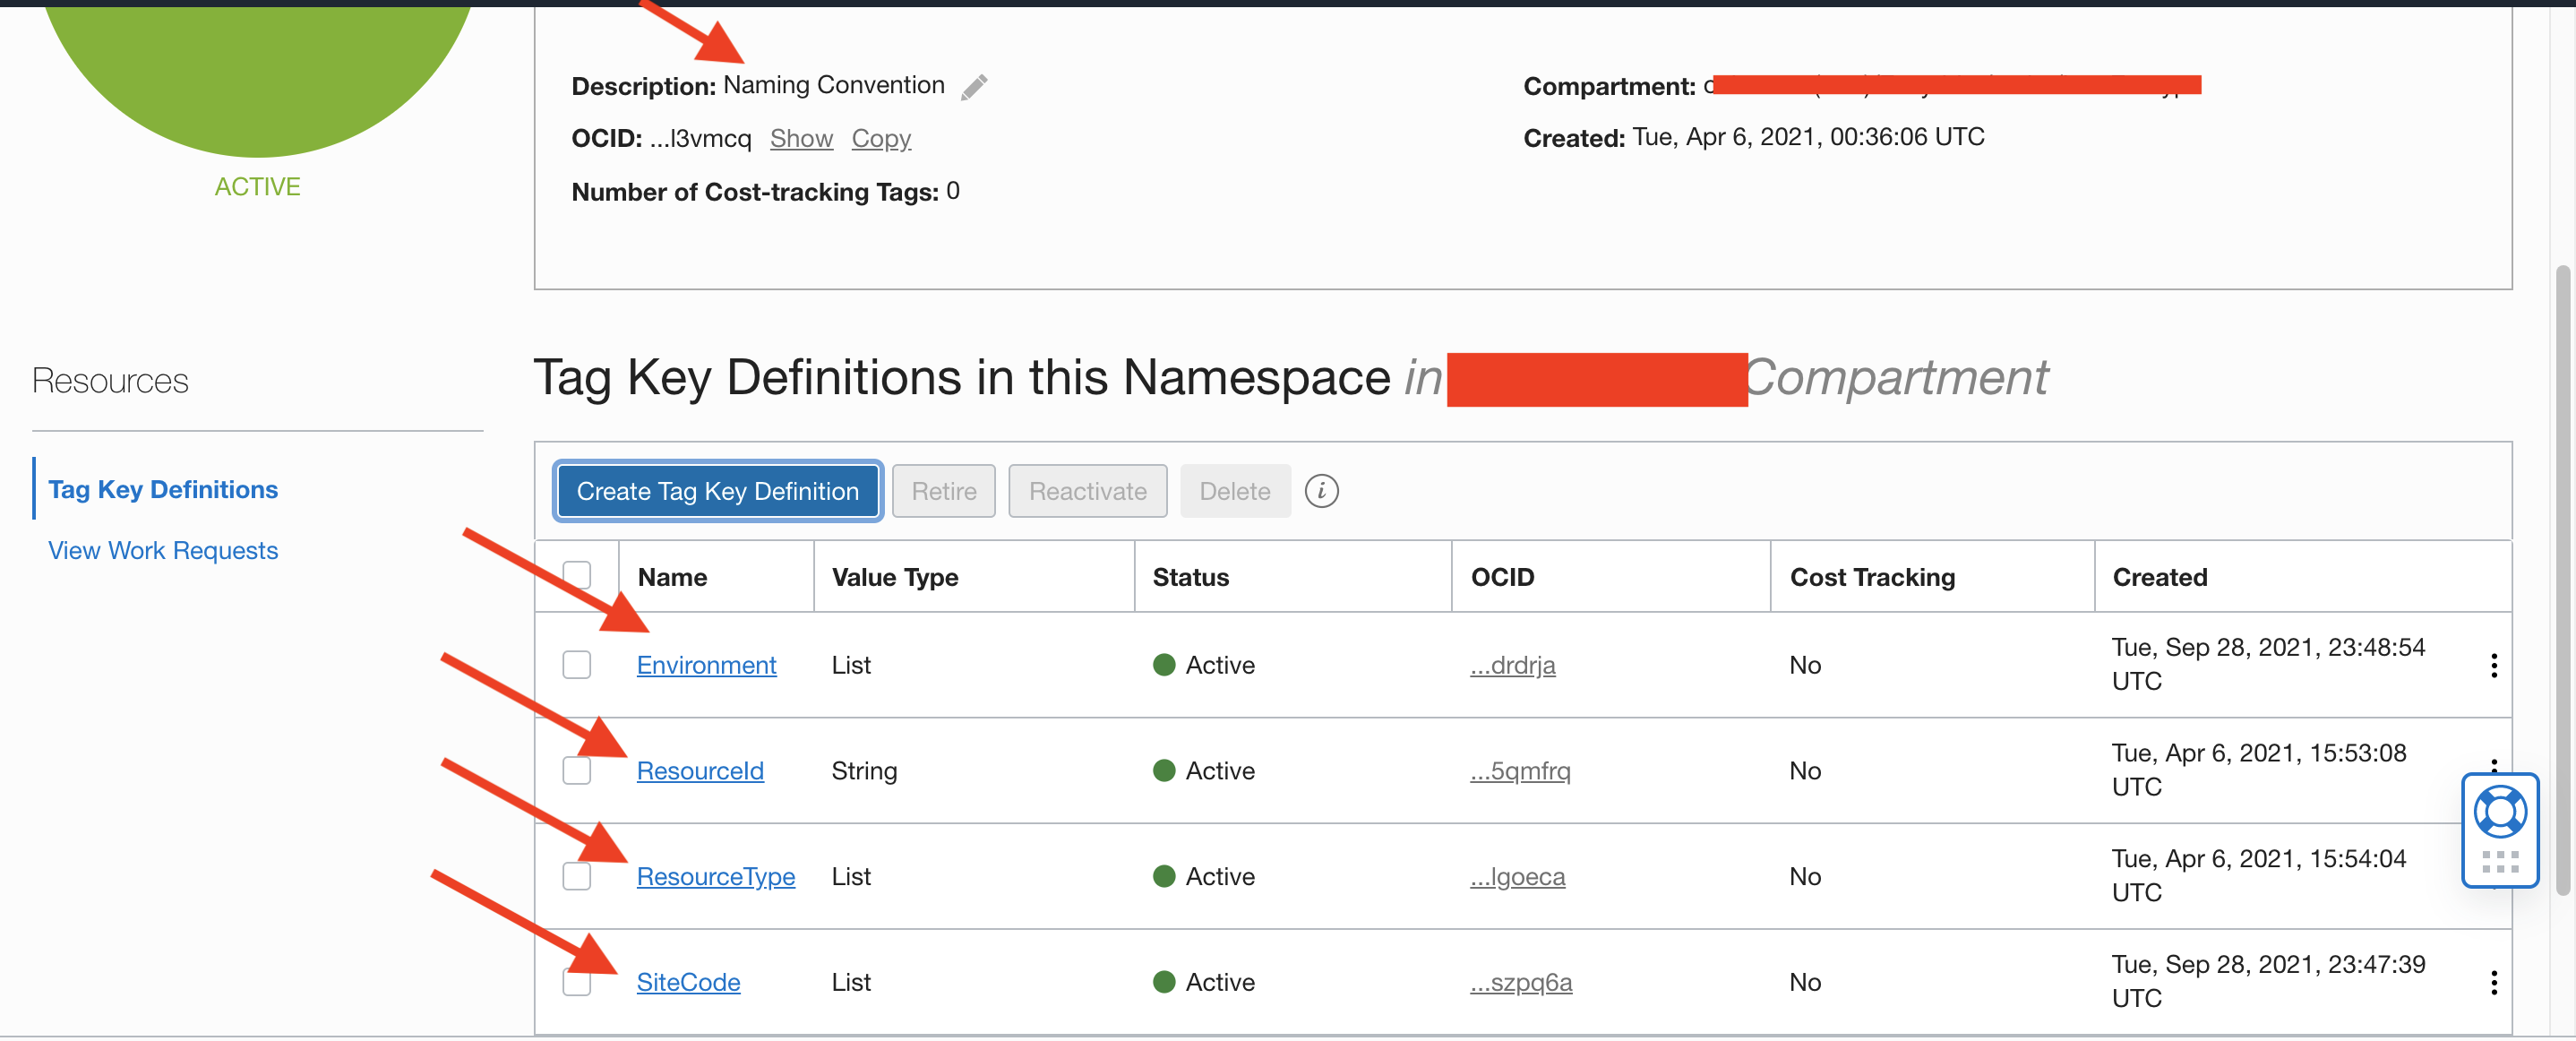
Task: Open actions menu for Environment row
Action: 2493,665
